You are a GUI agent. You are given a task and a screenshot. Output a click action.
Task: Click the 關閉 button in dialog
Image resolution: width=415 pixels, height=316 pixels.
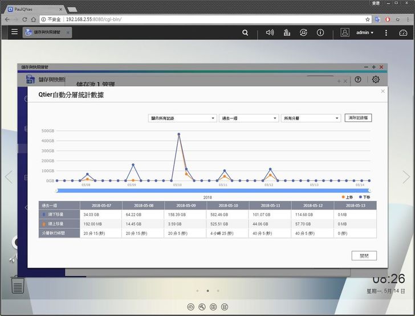364,256
